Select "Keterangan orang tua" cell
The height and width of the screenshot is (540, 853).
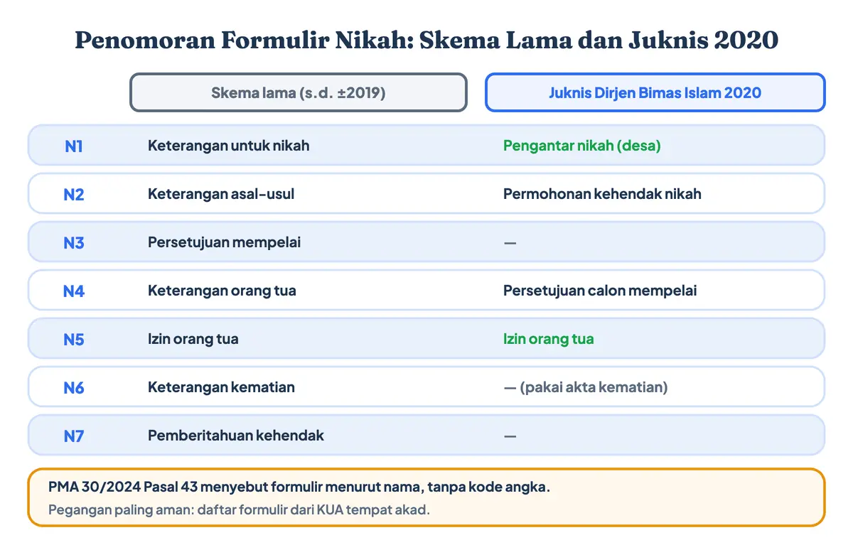click(x=222, y=291)
